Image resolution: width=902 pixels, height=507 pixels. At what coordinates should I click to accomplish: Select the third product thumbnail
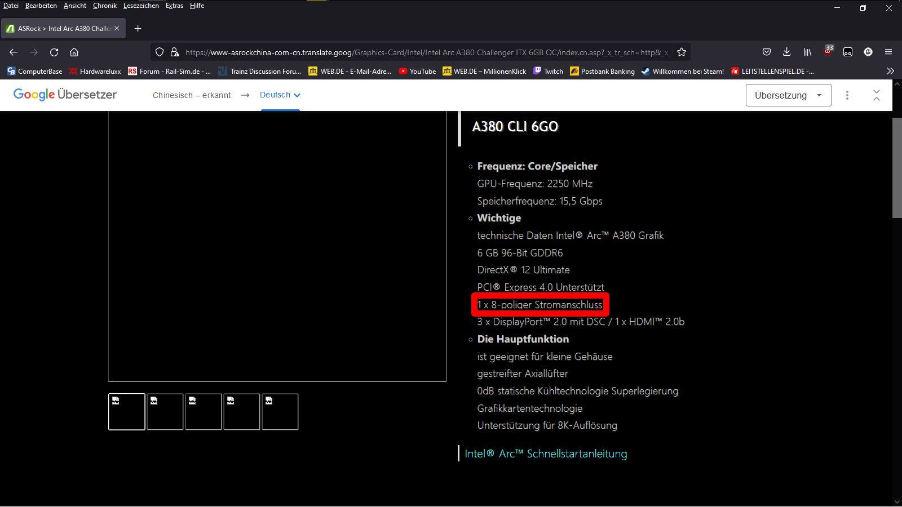[204, 412]
